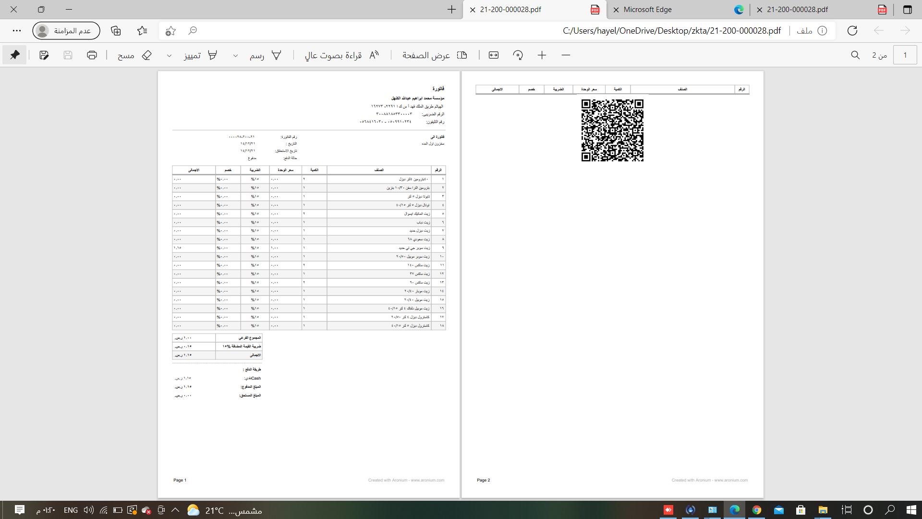This screenshot has height=519, width=922.
Task: Click the sync off profile button
Action: (x=66, y=31)
